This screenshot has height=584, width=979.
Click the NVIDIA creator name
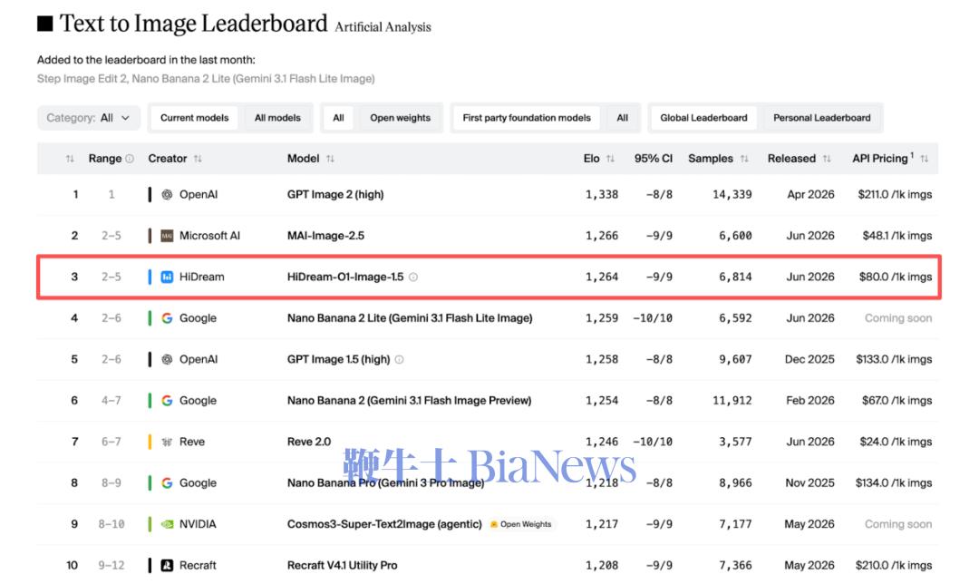[198, 524]
